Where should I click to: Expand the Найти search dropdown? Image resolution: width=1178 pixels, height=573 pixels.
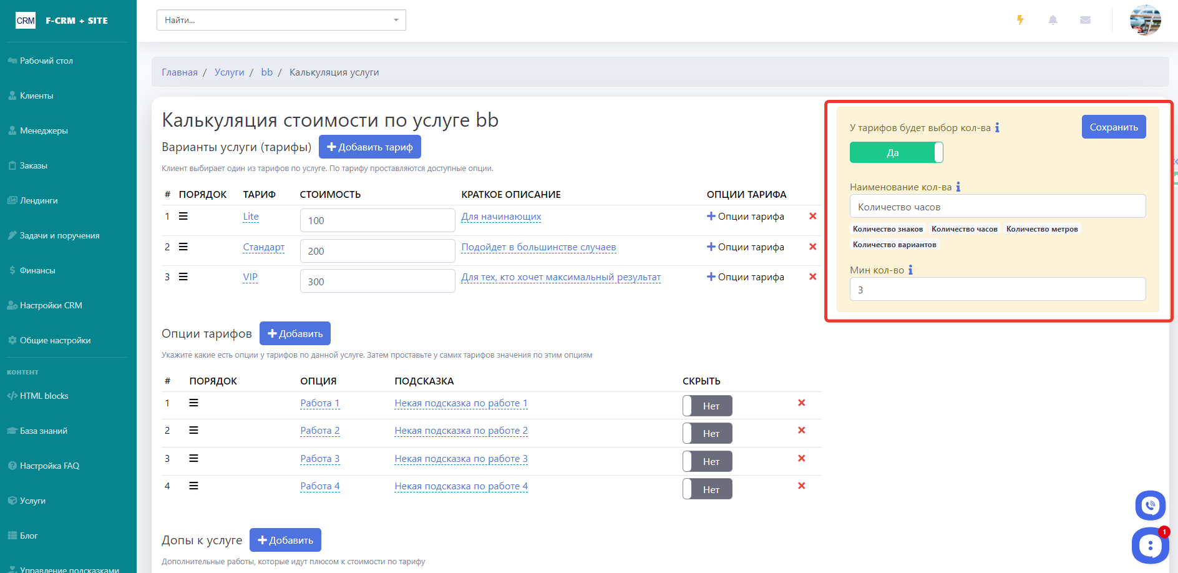[x=396, y=20]
